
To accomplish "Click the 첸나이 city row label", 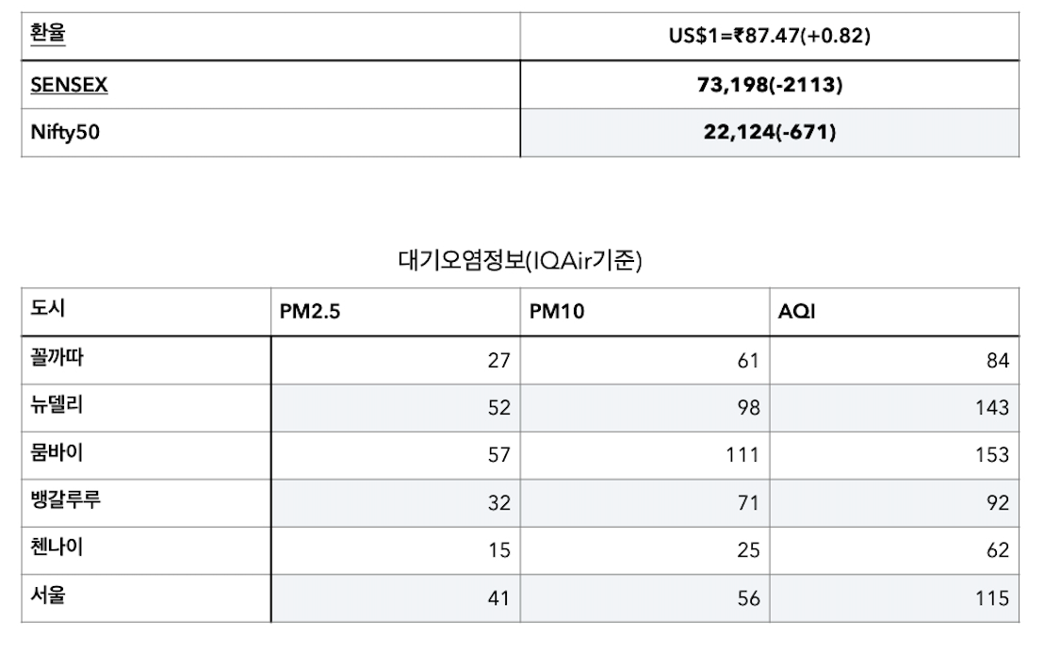I will click(57, 547).
